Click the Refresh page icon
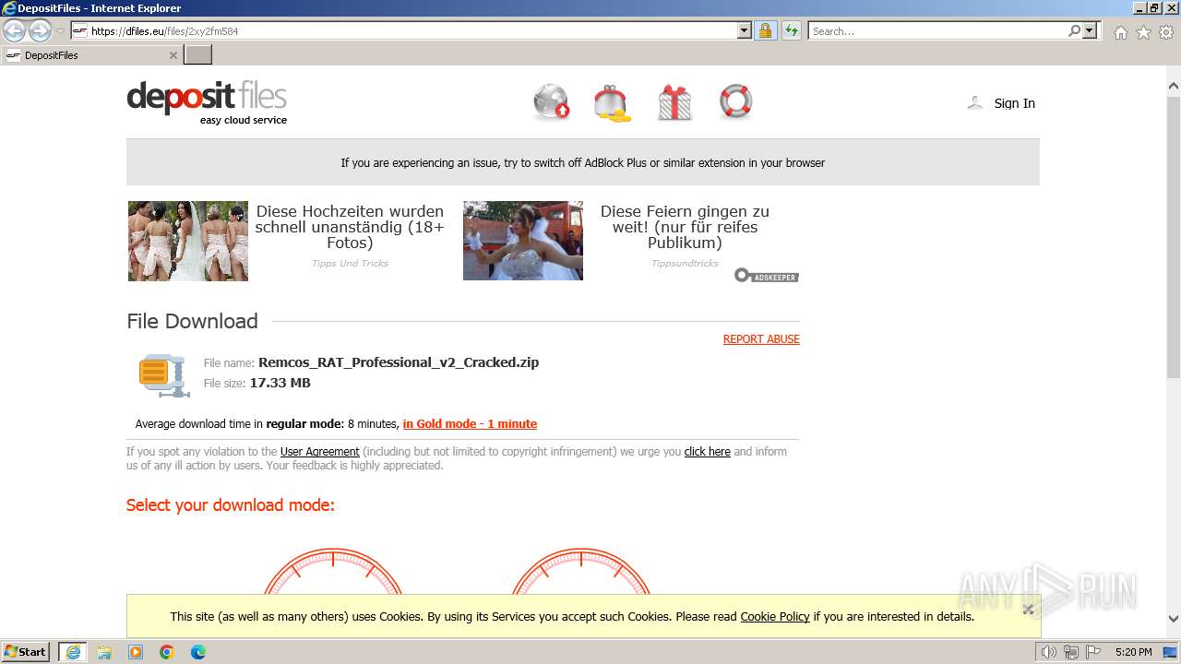Screen dimensions: 1181x664 click(x=792, y=30)
